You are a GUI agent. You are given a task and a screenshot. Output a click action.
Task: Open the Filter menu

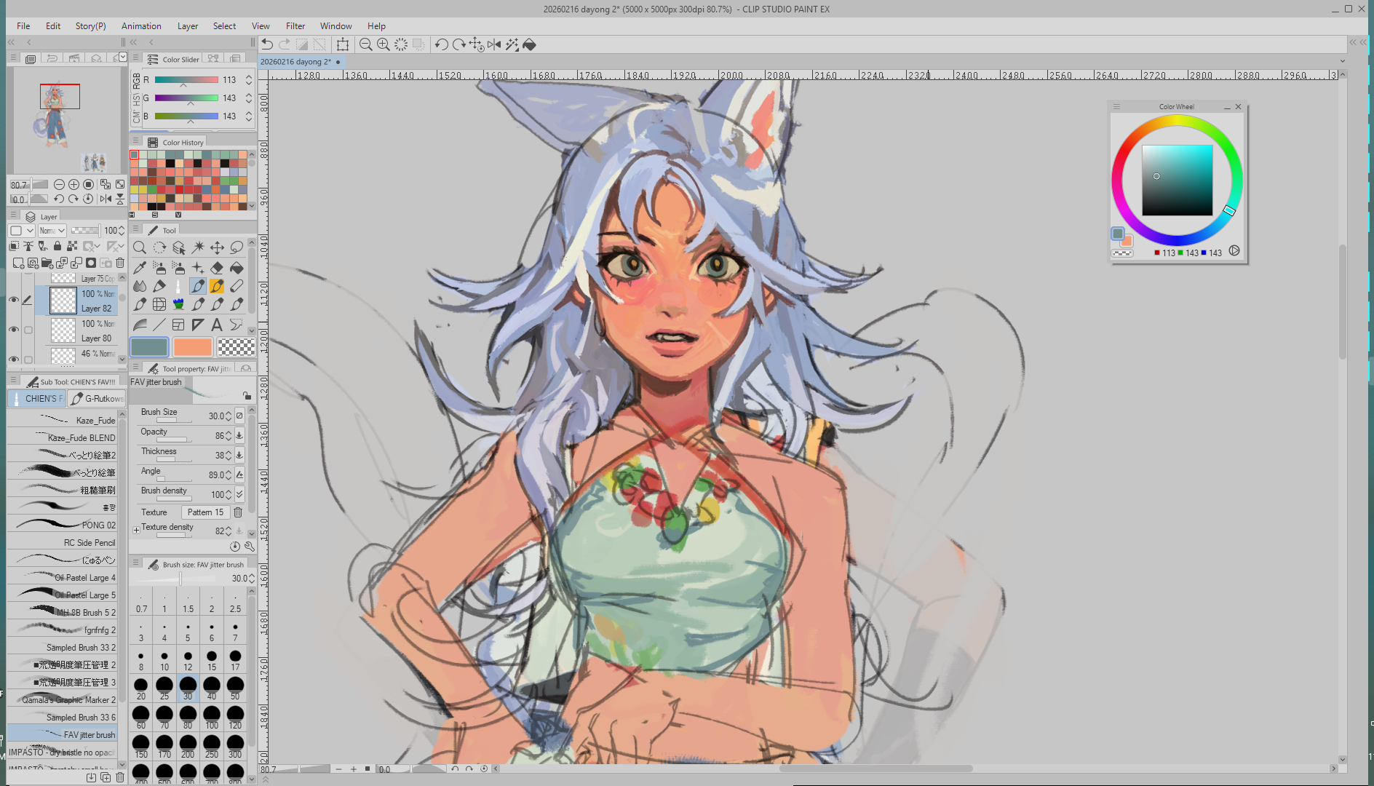[x=295, y=25]
